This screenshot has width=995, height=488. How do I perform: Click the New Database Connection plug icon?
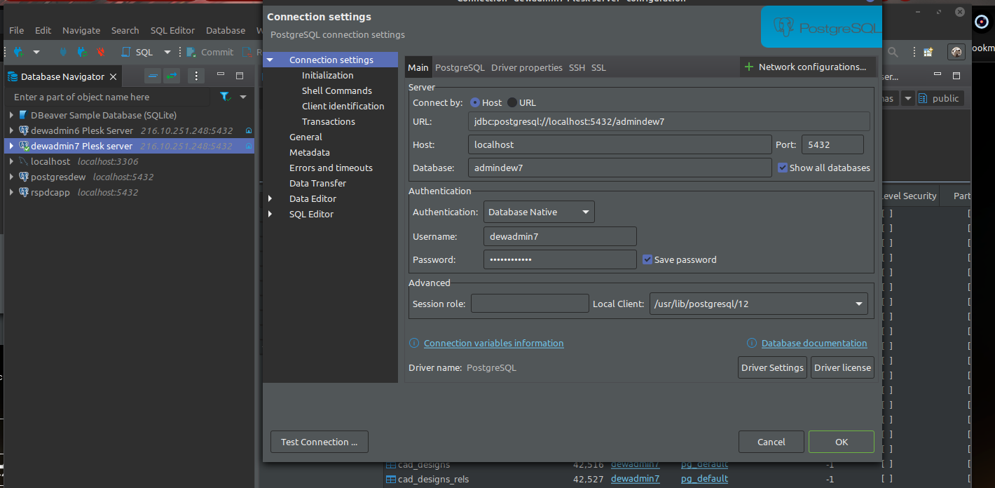click(19, 52)
